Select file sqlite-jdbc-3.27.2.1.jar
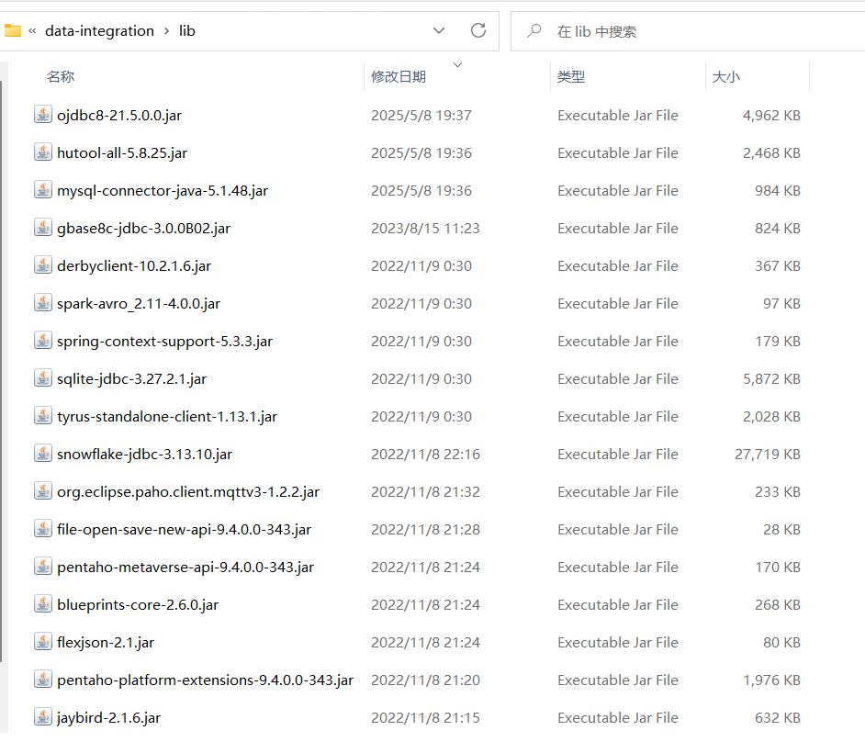Viewport: 865px width, 742px height. tap(132, 379)
